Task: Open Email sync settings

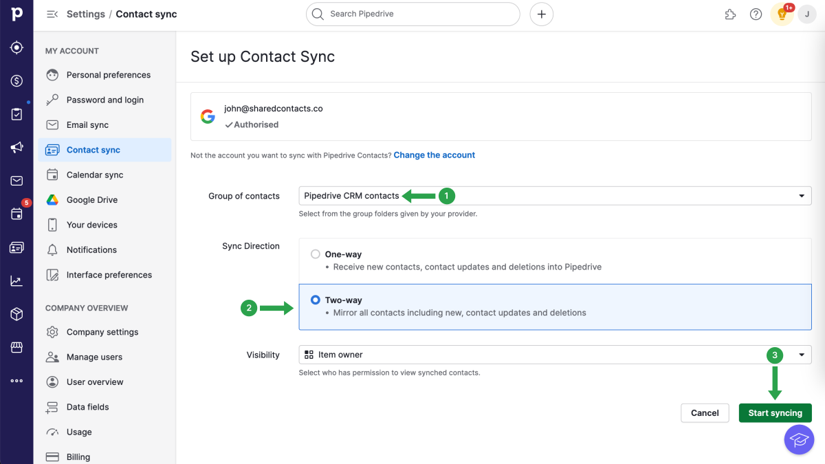Action: 104,125
